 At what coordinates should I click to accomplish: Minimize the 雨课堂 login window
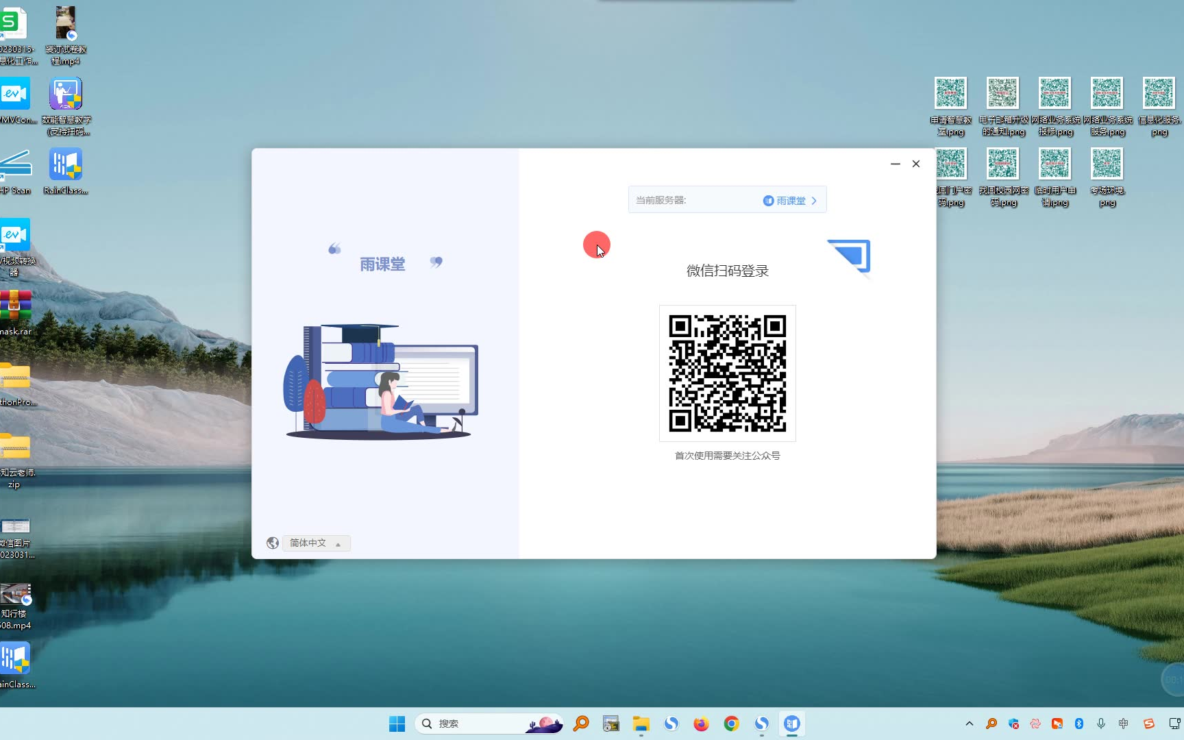pyautogui.click(x=895, y=164)
